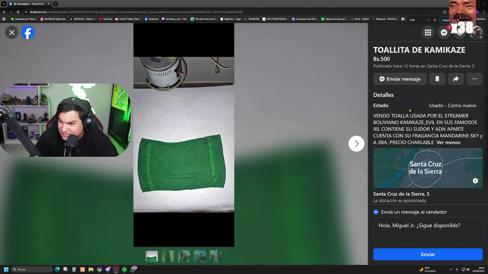
Task: Open OmeTV Video Chat bookmark
Action: tap(128, 19)
